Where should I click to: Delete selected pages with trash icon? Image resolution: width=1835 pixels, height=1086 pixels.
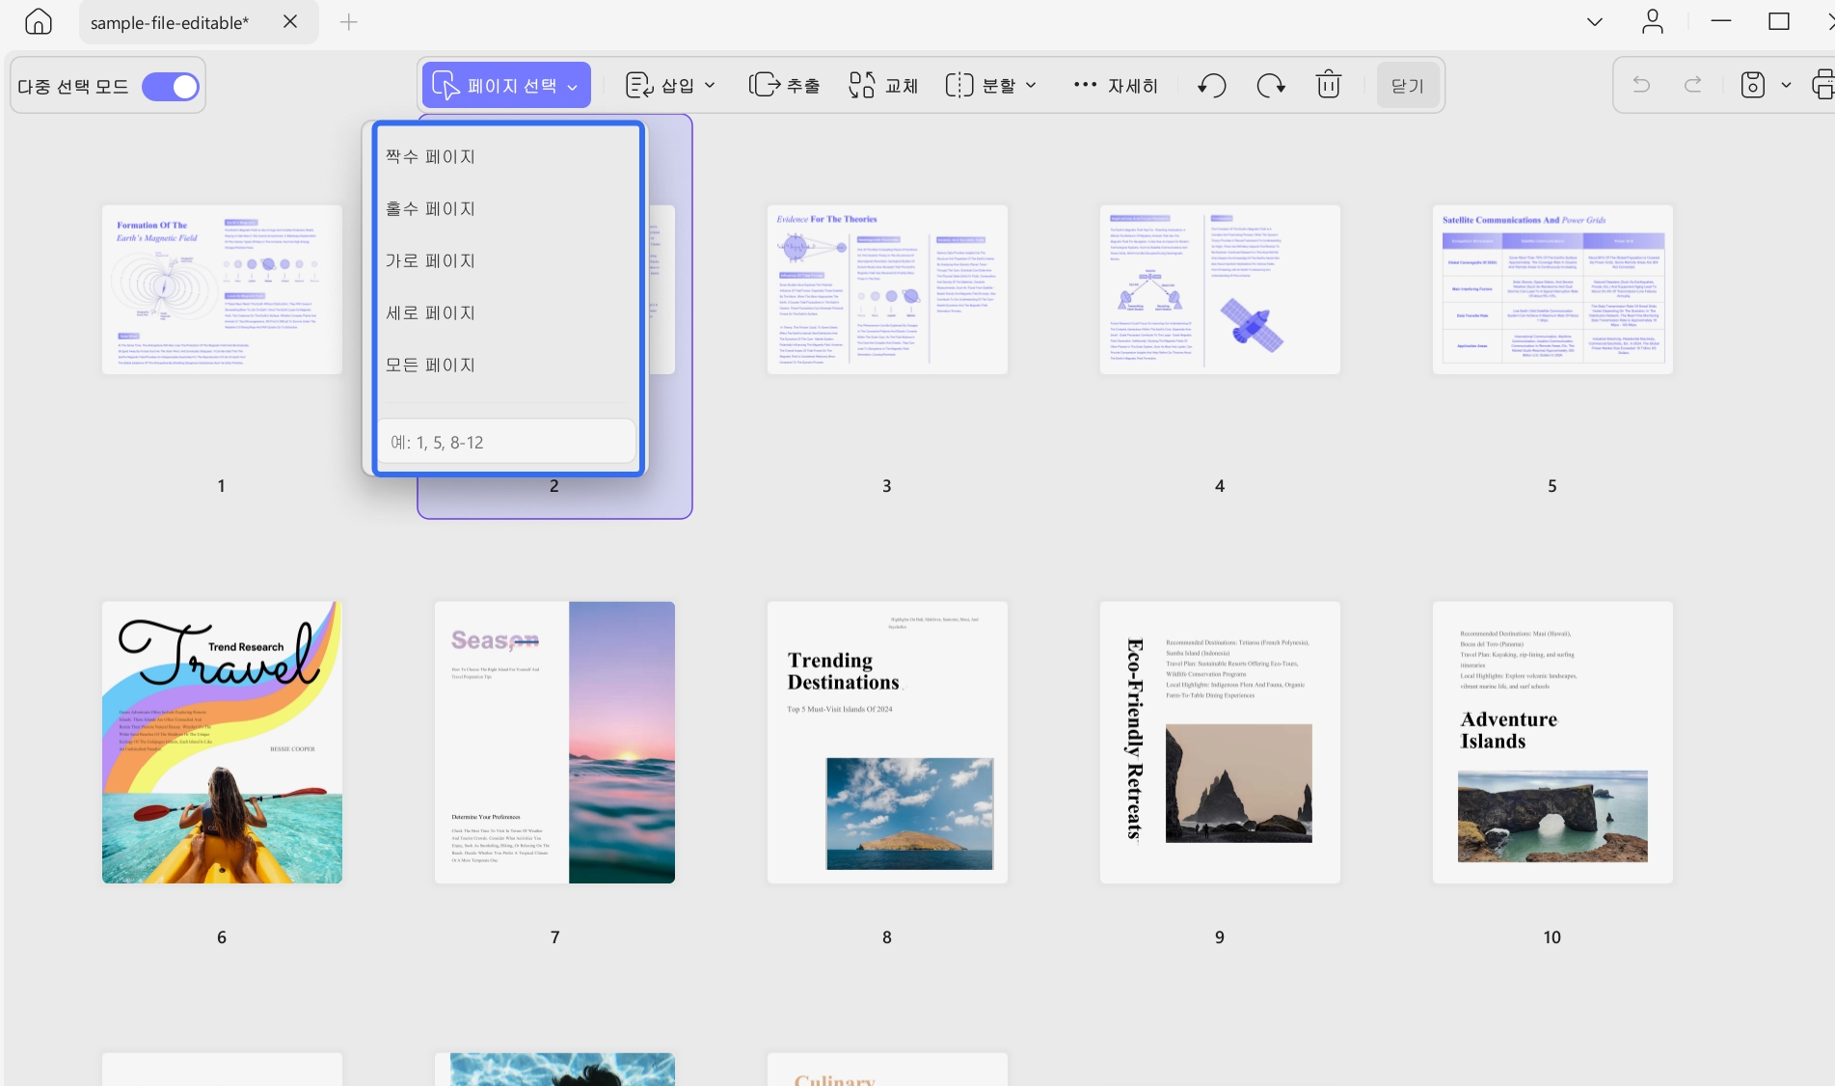click(1329, 85)
